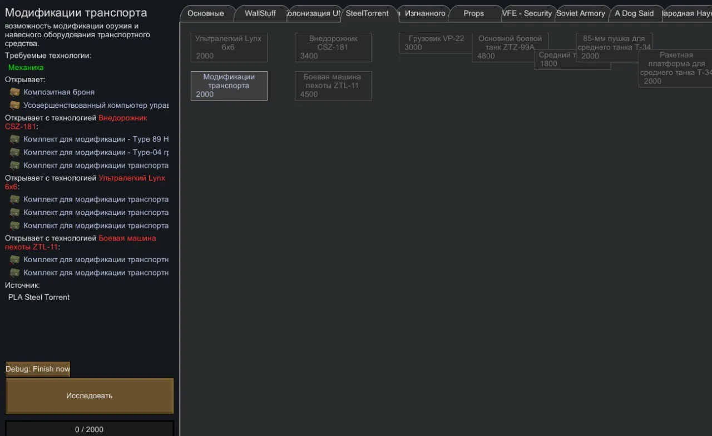The height and width of the screenshot is (436, 712).
Task: Switch to the Props tab
Action: click(473, 13)
